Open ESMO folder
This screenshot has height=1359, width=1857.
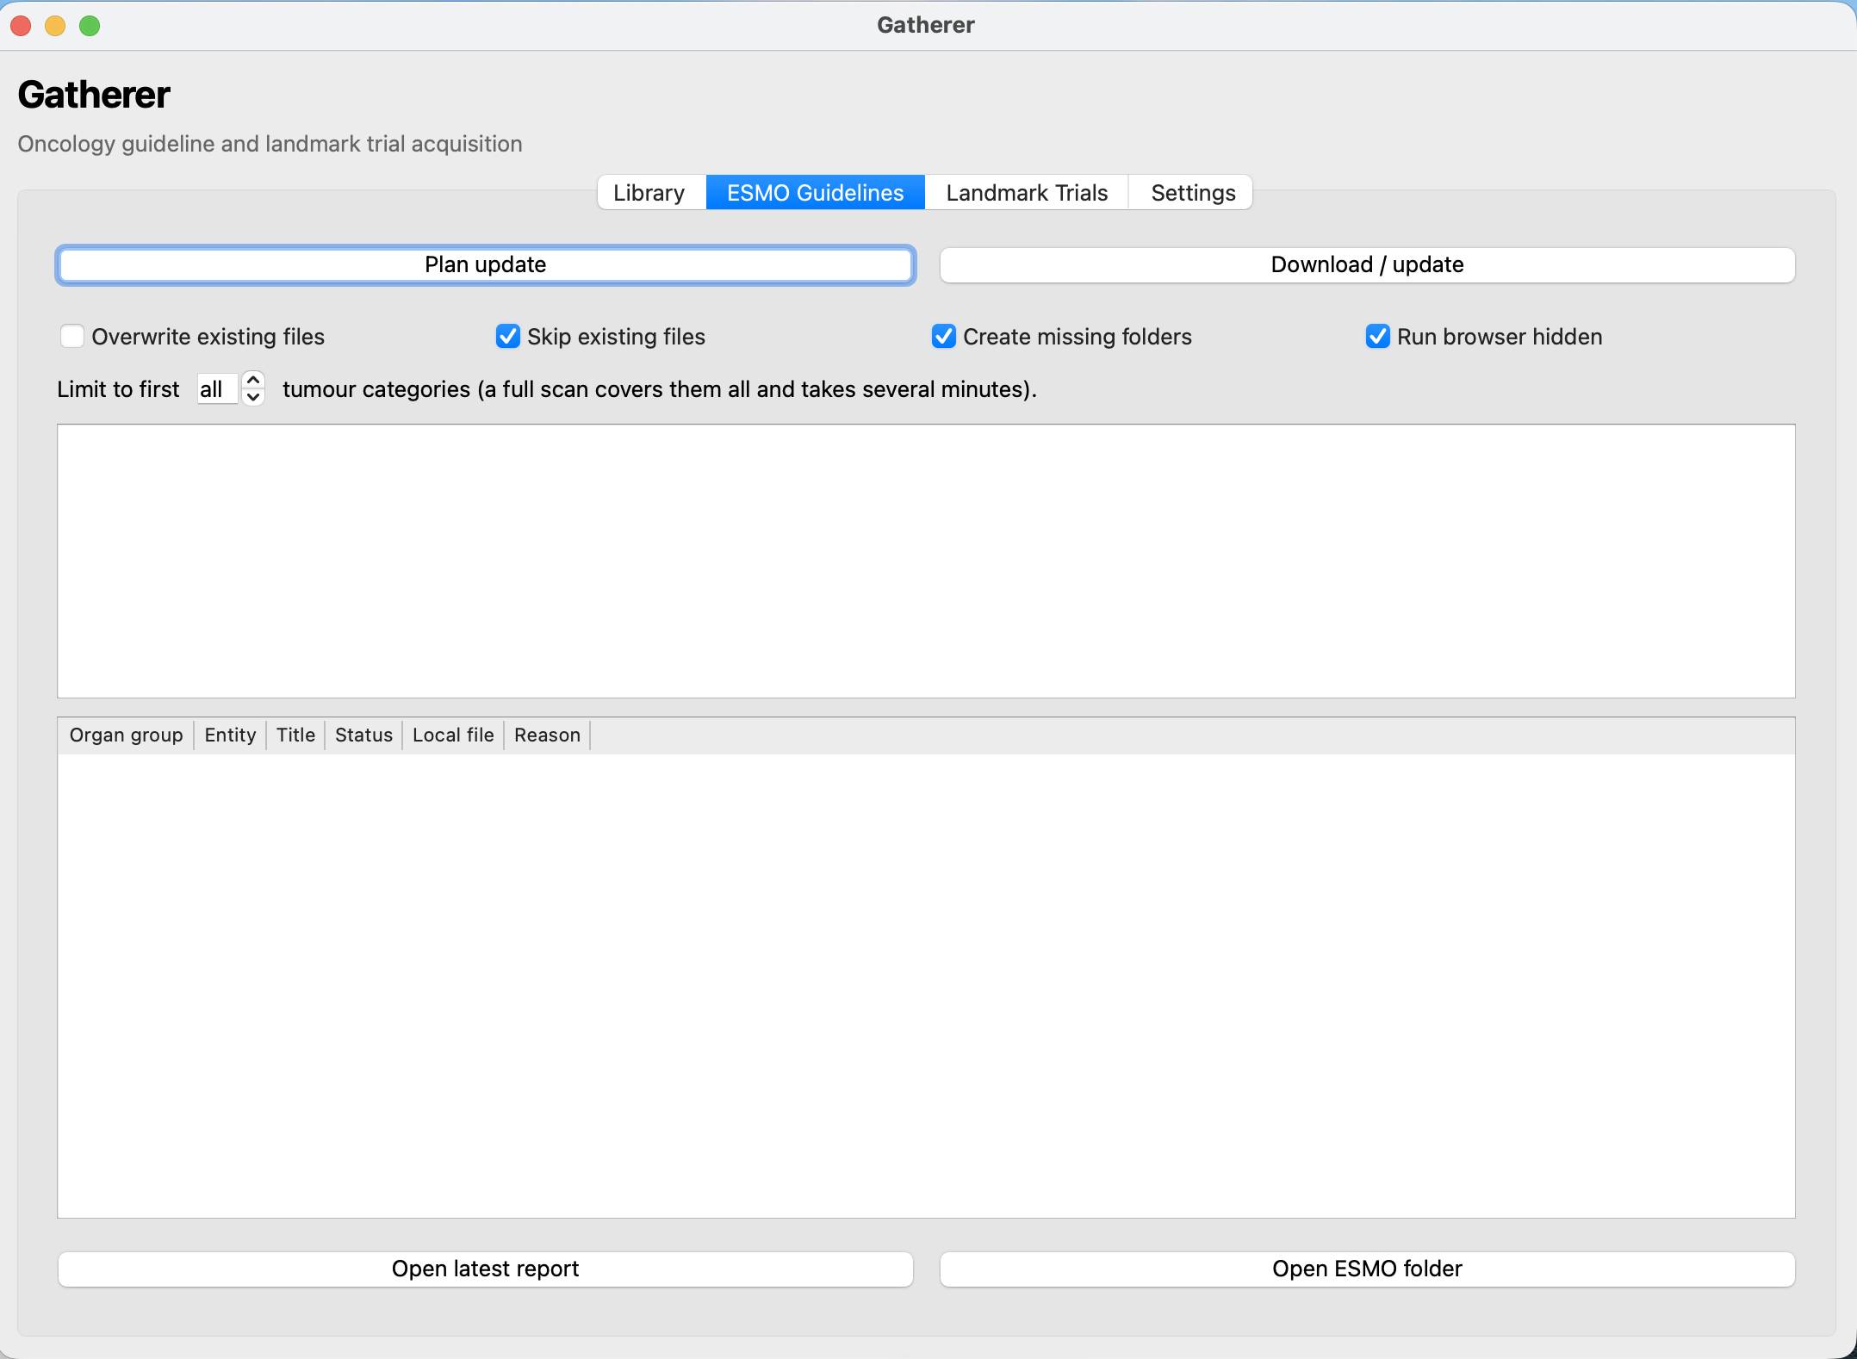pyautogui.click(x=1368, y=1269)
